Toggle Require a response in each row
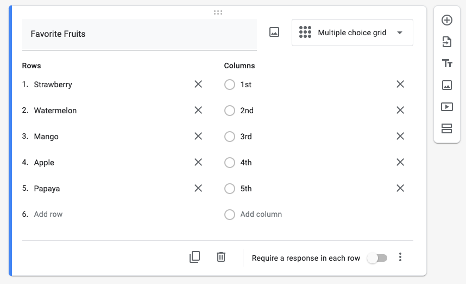The width and height of the screenshot is (466, 284). point(377,258)
